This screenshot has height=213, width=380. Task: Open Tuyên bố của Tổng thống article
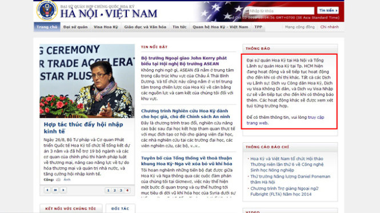click(187, 160)
